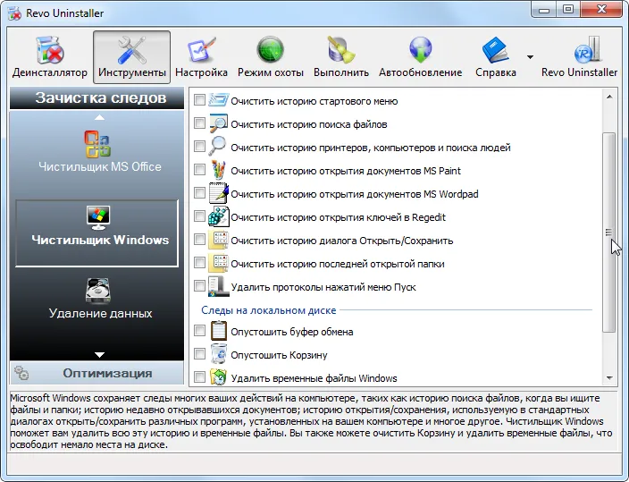Click the text Опустошить буфер обмена
The image size is (629, 482).
[291, 332]
